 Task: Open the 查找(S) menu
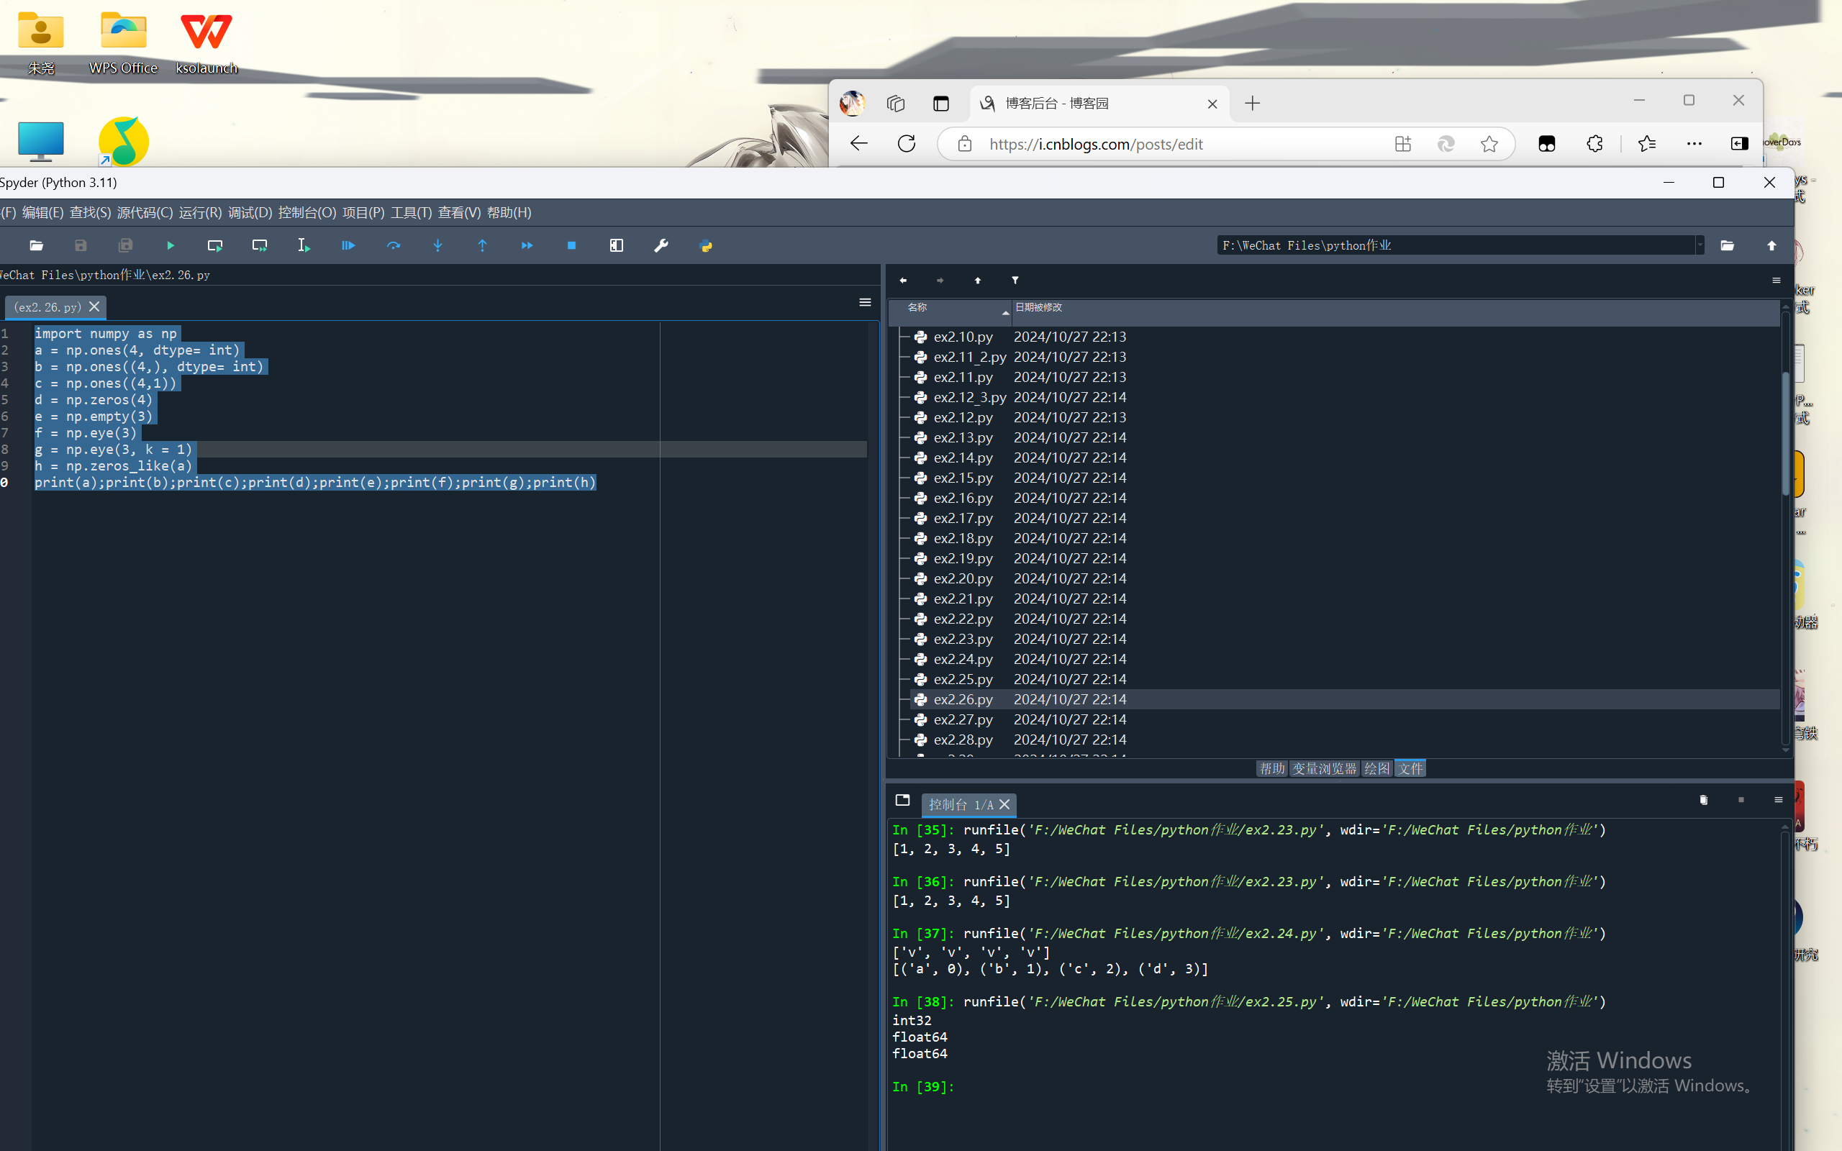(90, 212)
